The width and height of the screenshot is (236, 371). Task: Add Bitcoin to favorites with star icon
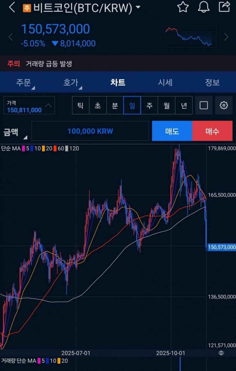tap(183, 7)
